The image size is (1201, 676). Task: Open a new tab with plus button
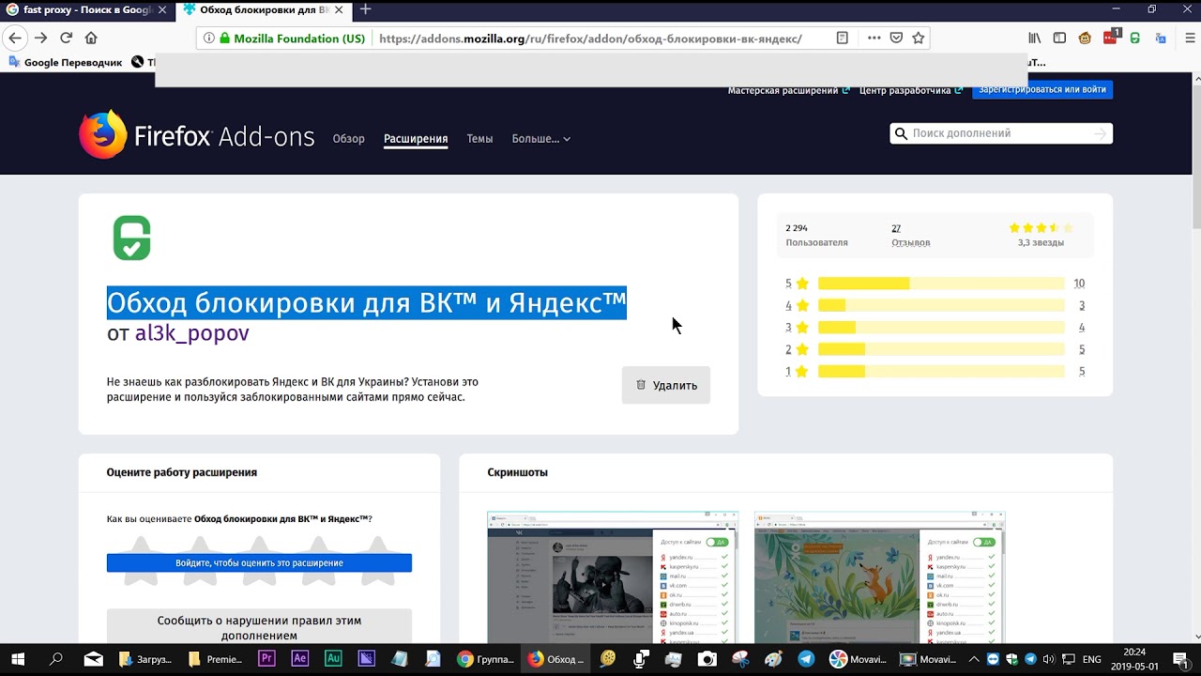click(366, 9)
